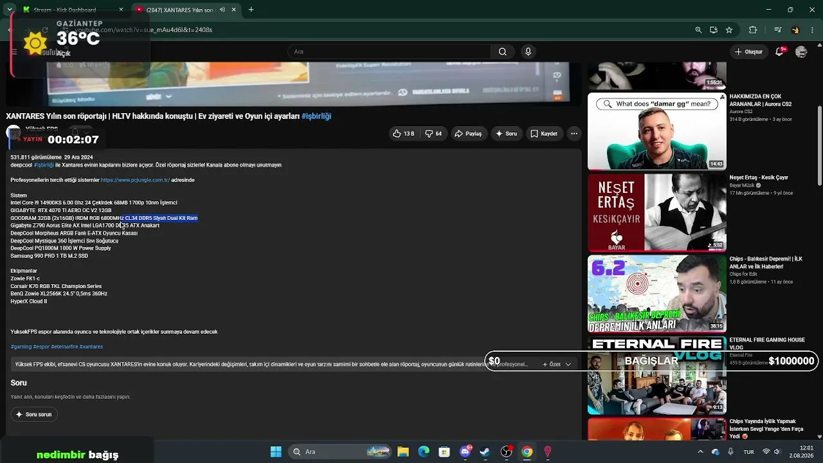
Task: Open the 'Chips Yayında İyilik Yapmak' video title
Action: tap(766, 428)
